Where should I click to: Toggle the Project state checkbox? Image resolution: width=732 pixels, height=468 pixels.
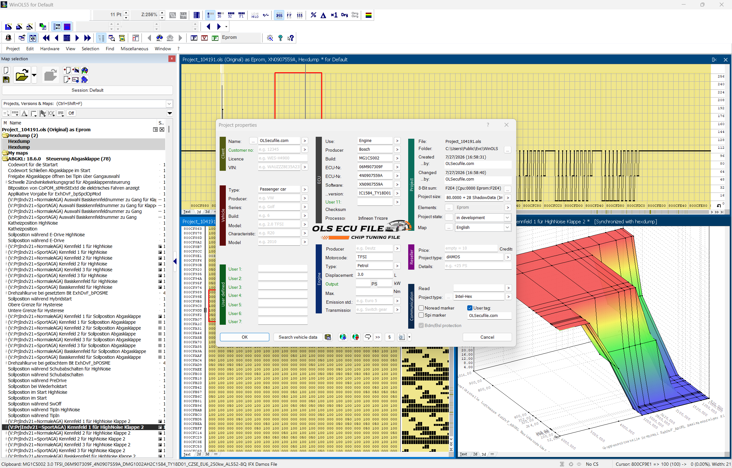click(449, 217)
